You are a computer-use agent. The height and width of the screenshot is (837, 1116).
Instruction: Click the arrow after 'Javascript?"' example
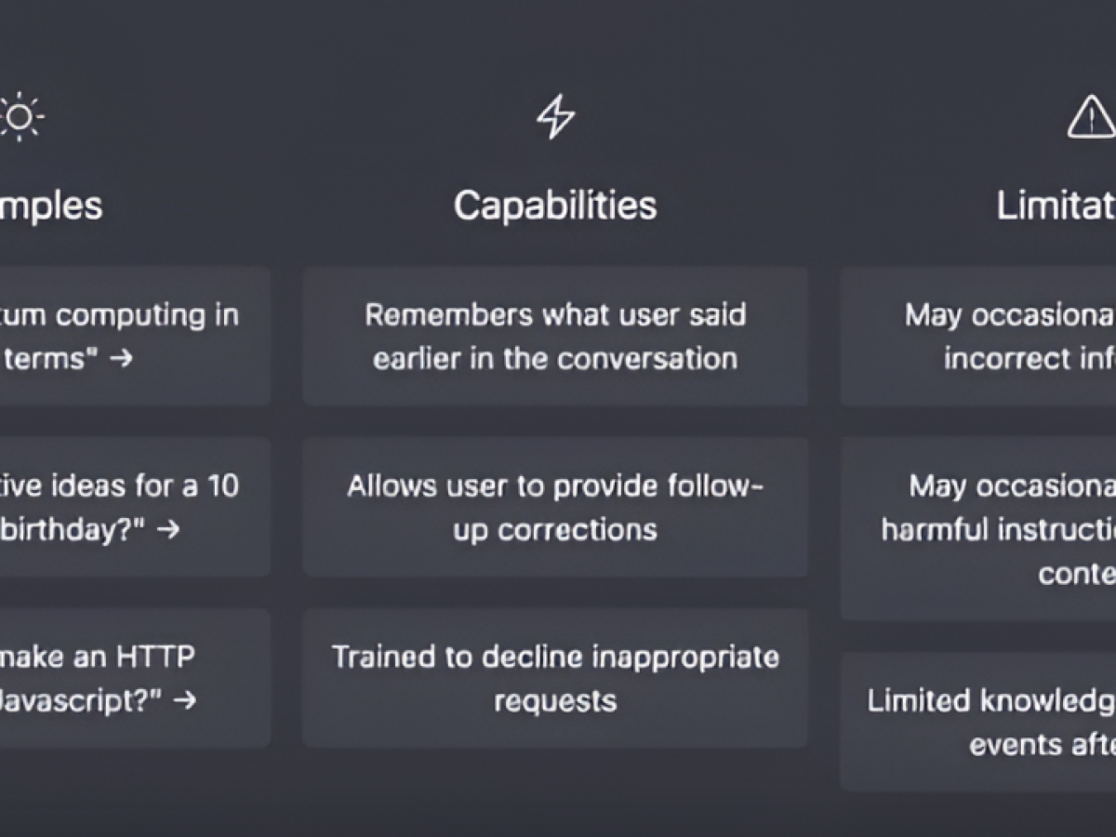[x=185, y=700]
